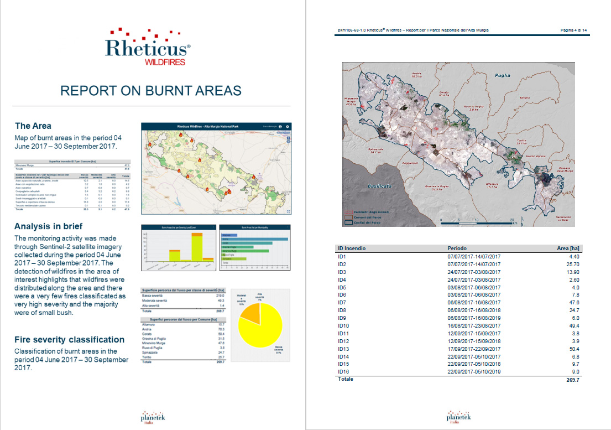Viewport: 611px width, 430px height.
Task: Click the 'Perimetri degli incendi' legend entry
Action: point(367,212)
